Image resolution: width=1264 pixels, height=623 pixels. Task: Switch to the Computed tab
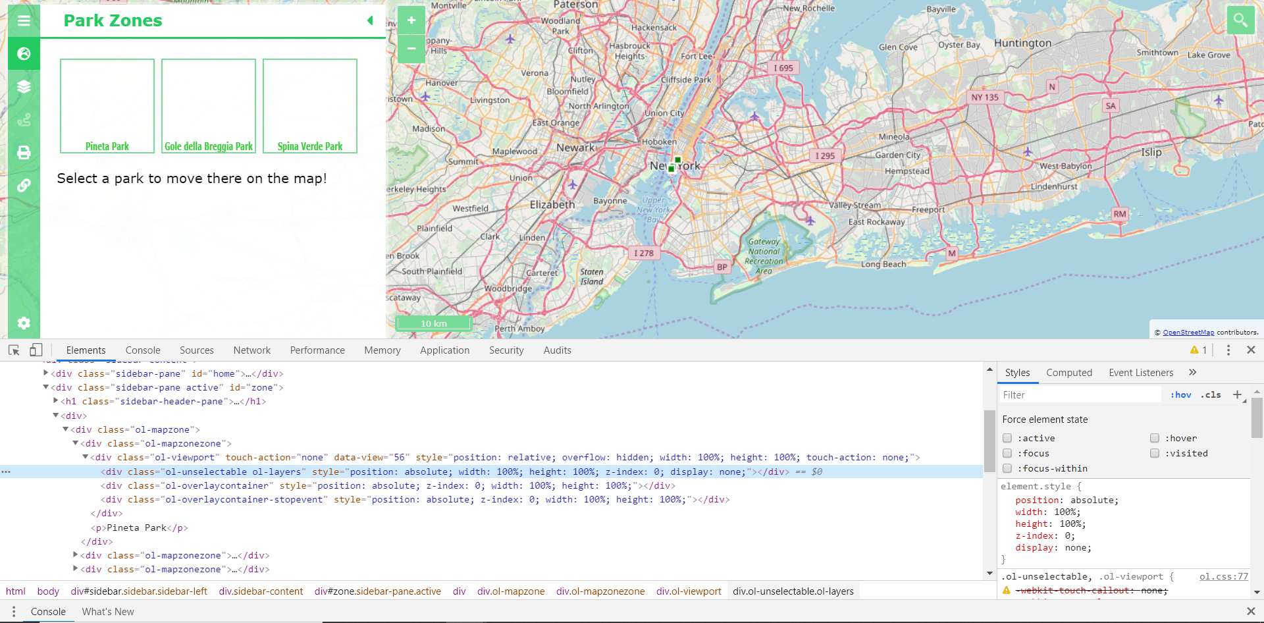pos(1069,372)
